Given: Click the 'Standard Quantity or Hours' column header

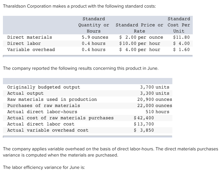Looking at the screenshot, I should pyautogui.click(x=94, y=25).
